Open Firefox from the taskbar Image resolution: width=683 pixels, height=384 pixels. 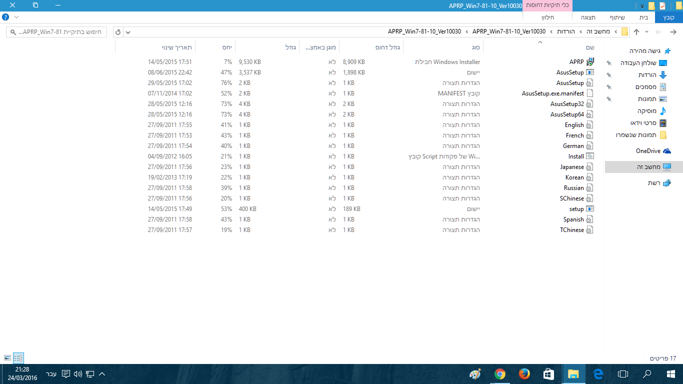(524, 373)
